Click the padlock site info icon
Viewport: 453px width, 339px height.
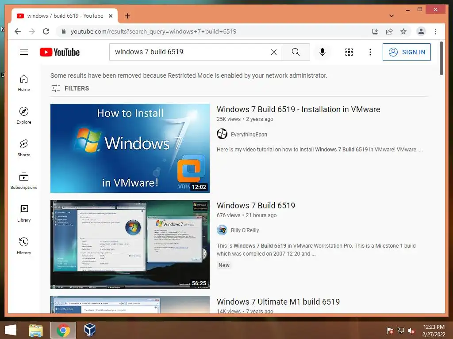click(64, 31)
